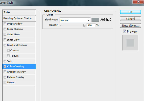Click the Opacity percentage input field
Viewport: 144px width, 101px height.
91,25
